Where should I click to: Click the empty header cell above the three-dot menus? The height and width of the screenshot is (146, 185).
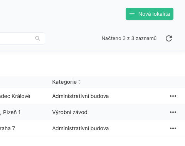click(173, 82)
